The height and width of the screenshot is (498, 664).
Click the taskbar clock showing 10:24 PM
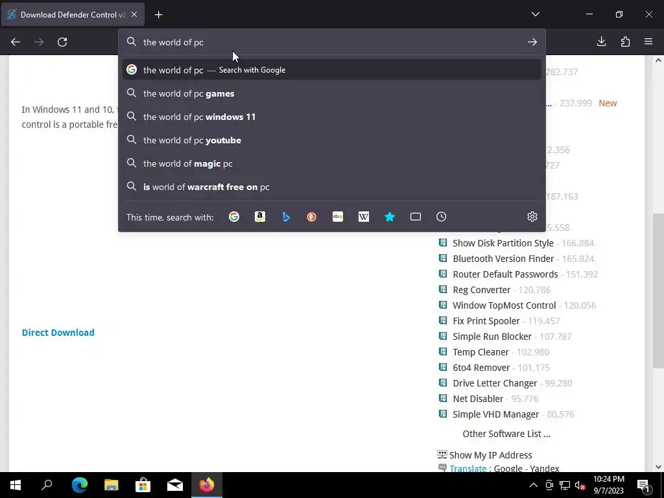click(x=608, y=485)
